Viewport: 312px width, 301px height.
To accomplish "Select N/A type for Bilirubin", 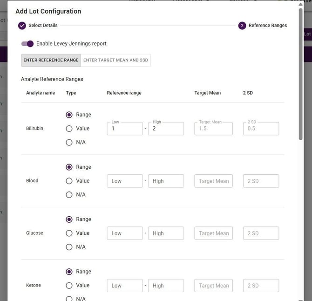I will point(69,143).
